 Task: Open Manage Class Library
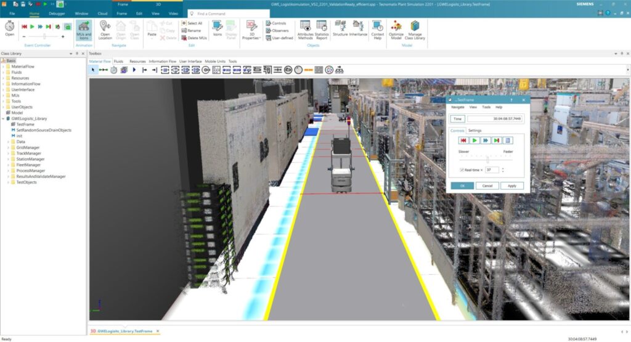(x=415, y=30)
